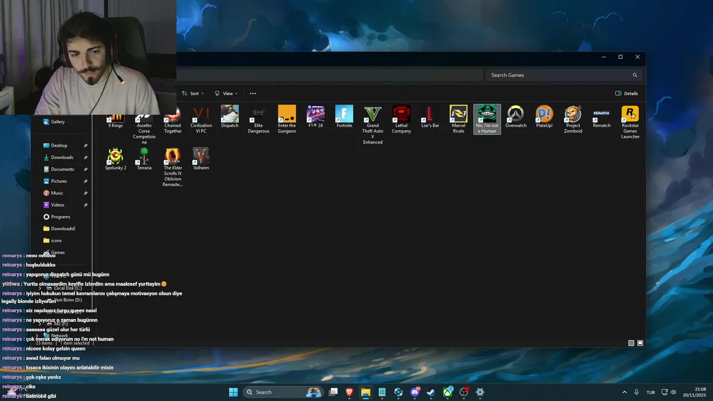Launch Brave browser from the taskbar
The image size is (713, 401).
coord(349,392)
